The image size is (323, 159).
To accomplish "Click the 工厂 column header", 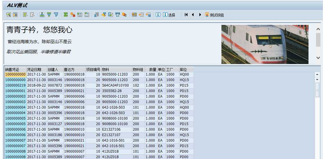I will pyautogui.click(x=172, y=70).
